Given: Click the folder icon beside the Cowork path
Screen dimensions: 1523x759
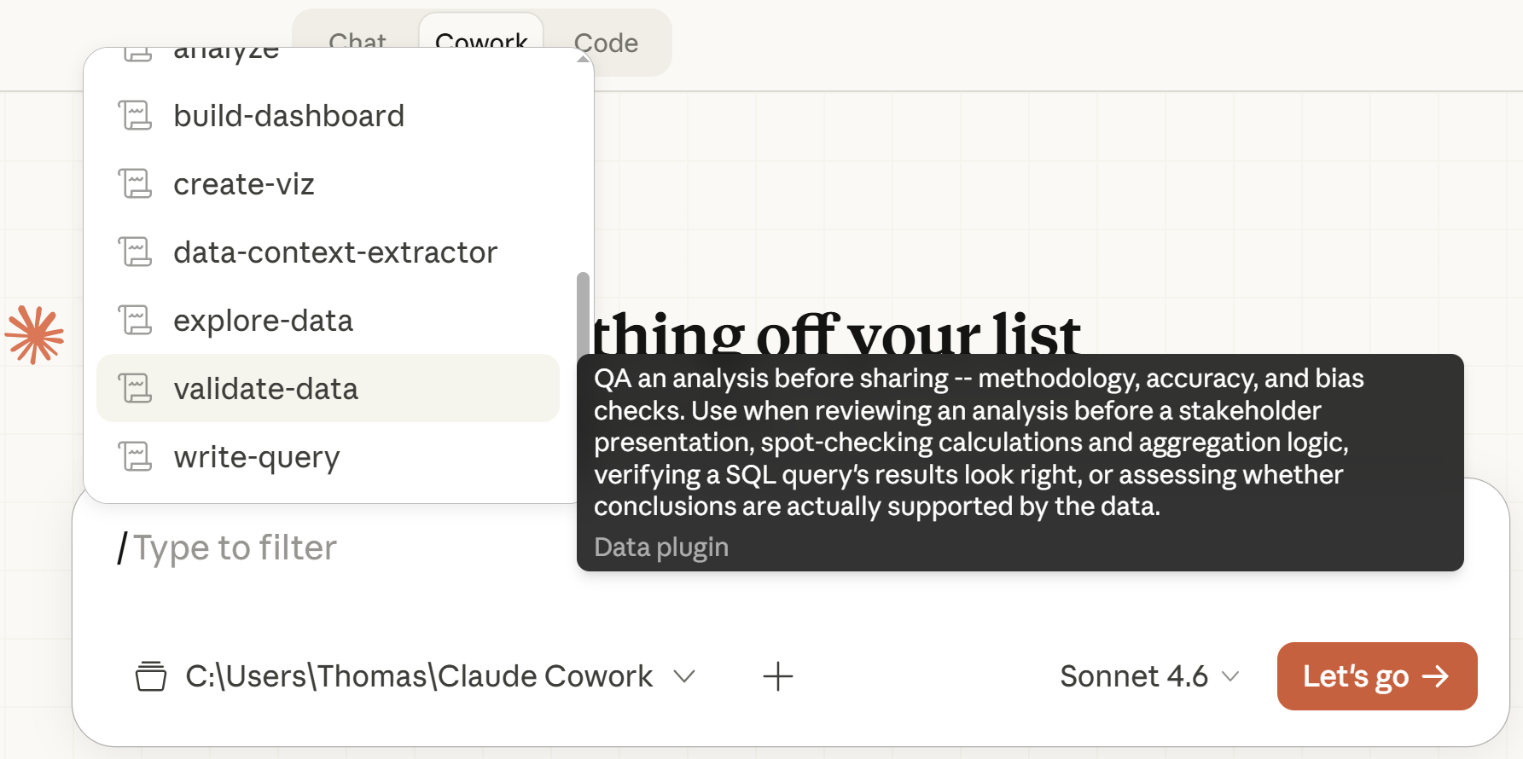Looking at the screenshot, I should click(x=151, y=676).
